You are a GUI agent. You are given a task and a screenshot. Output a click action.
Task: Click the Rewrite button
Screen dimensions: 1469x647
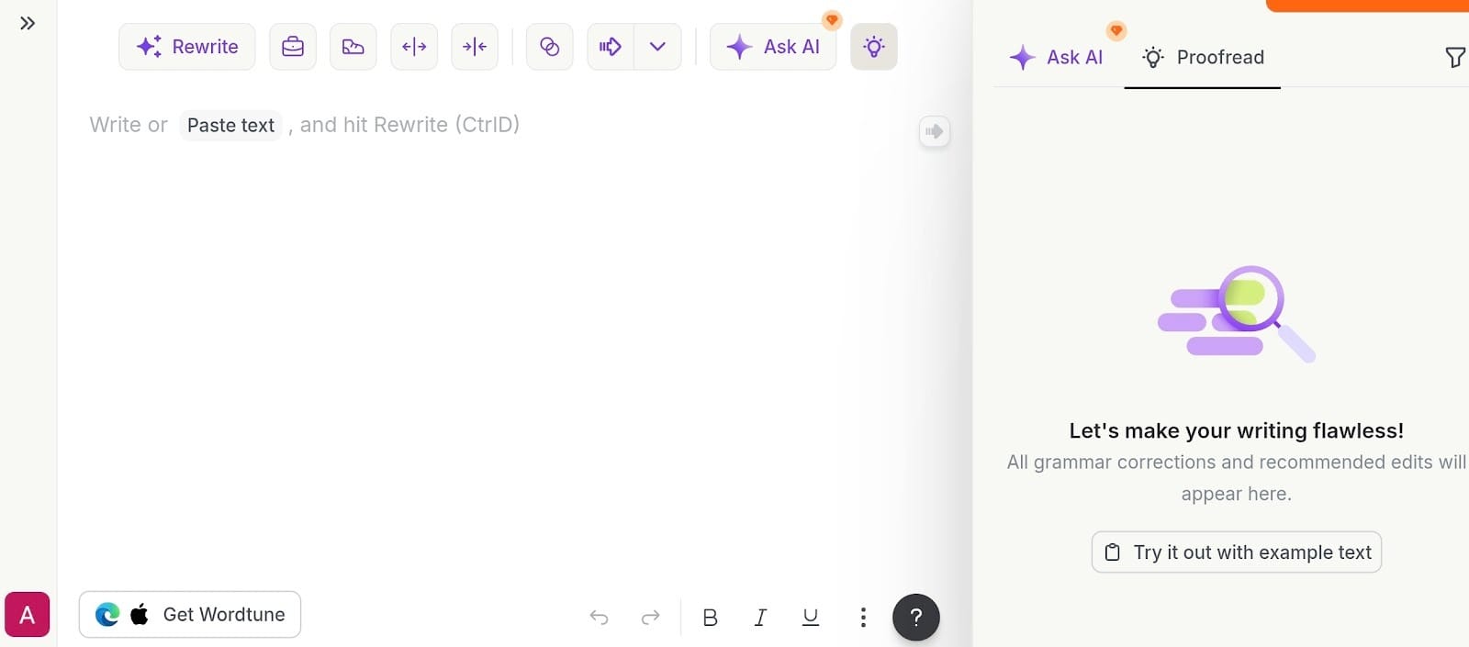tap(187, 47)
